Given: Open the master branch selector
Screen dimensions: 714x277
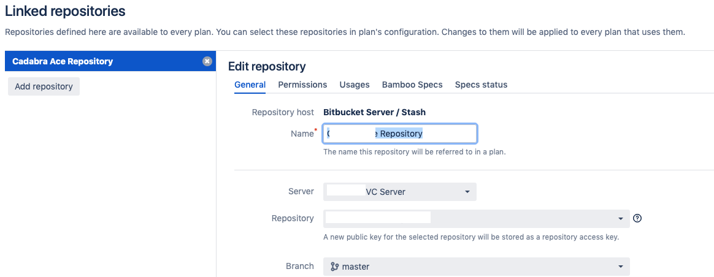Looking at the screenshot, I should click(x=476, y=267).
